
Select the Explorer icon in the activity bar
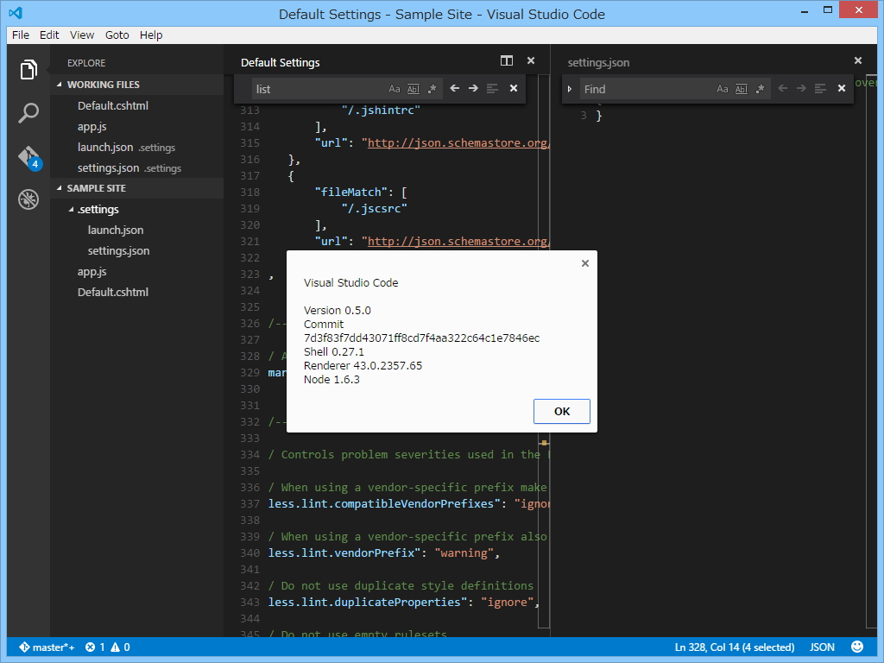(x=28, y=68)
